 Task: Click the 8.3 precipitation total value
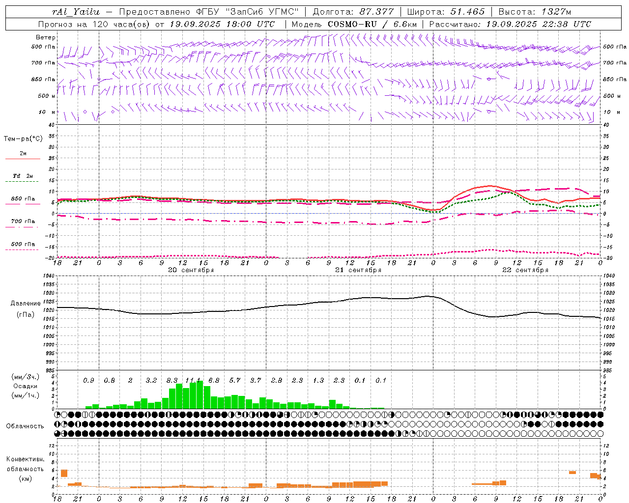172,381
